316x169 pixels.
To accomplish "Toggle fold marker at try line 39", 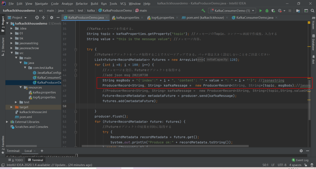I will tap(76, 50).
